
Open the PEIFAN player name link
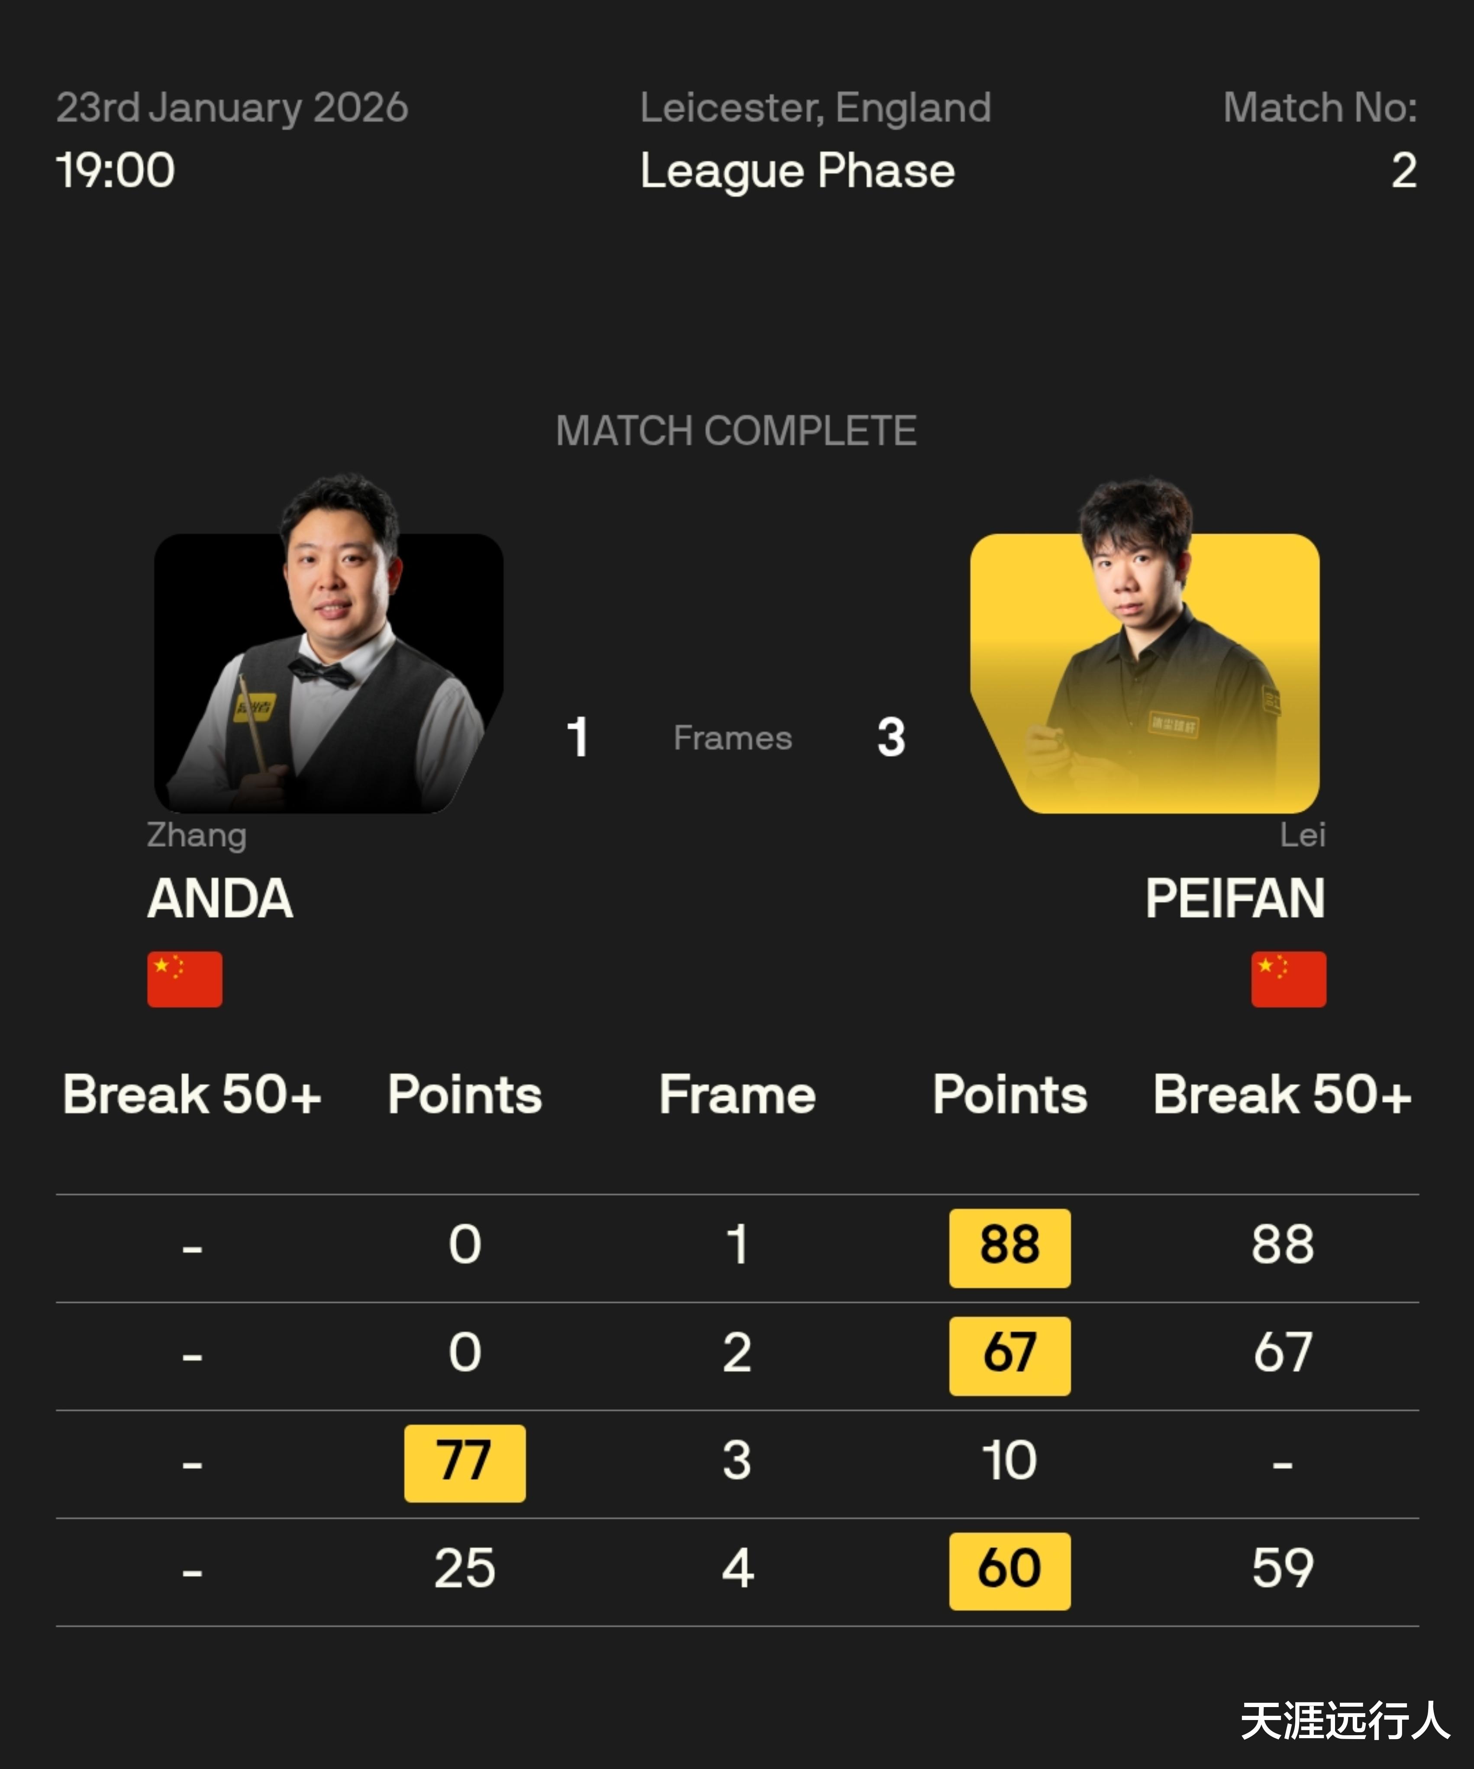(1235, 898)
